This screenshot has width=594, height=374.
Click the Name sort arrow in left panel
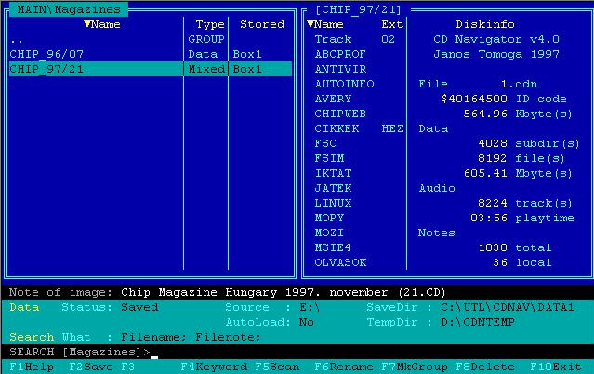coord(87,24)
